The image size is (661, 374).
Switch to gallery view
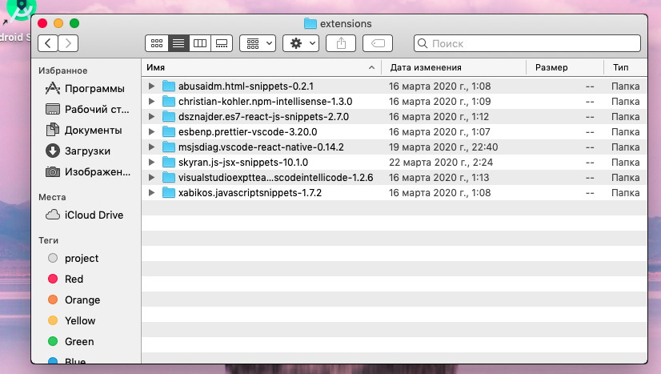click(x=222, y=43)
